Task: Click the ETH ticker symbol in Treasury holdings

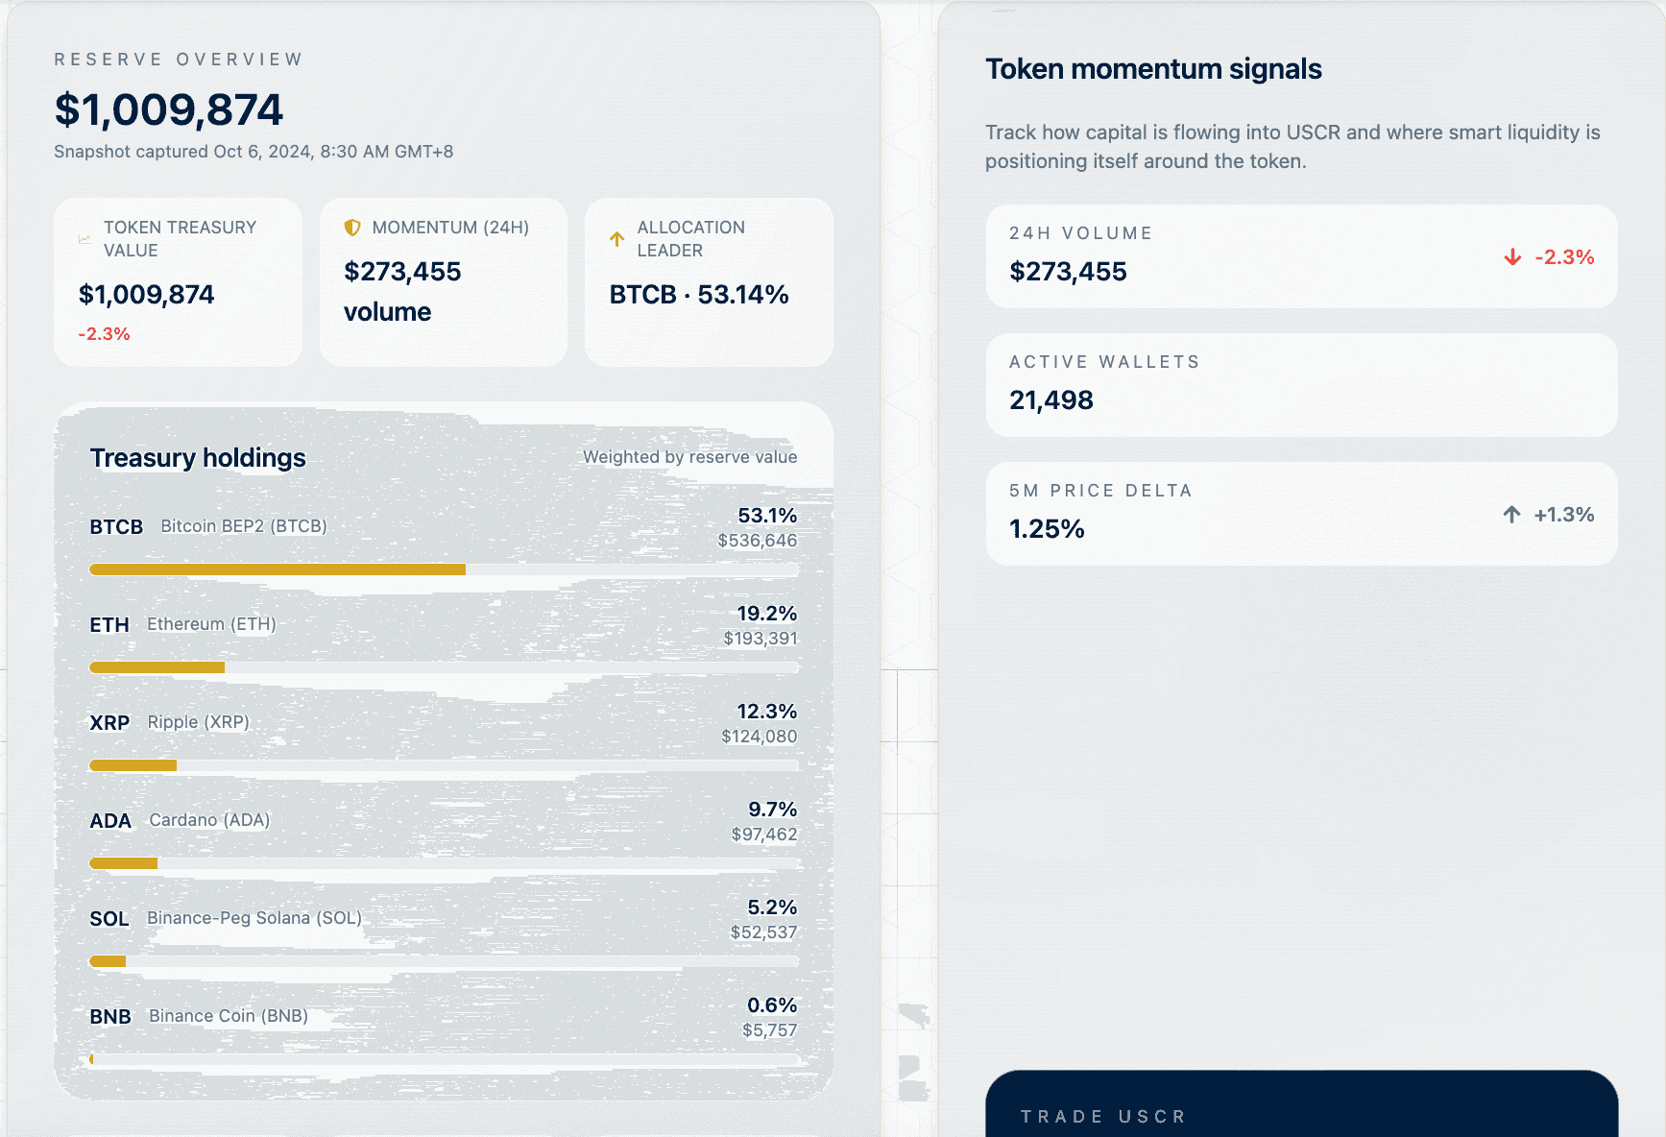Action: 109,625
